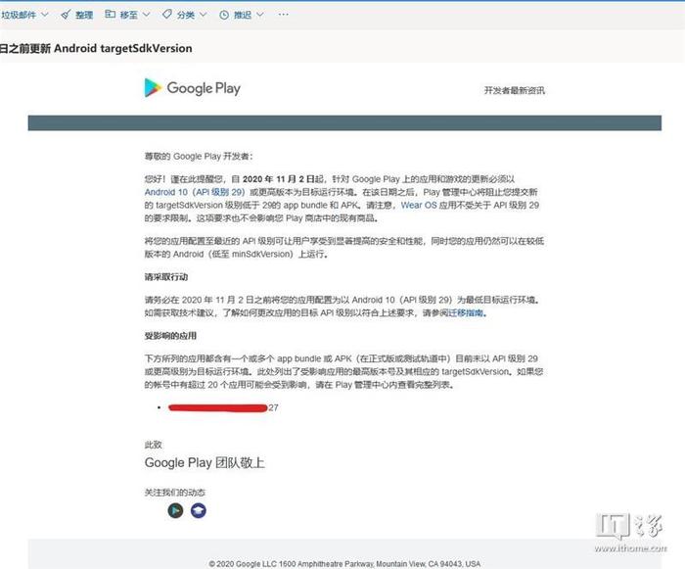Click the Google Play round social icon
The width and height of the screenshot is (685, 569).
pyautogui.click(x=175, y=510)
